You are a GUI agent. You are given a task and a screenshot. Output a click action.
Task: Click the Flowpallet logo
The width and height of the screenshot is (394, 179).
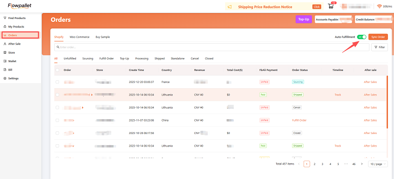click(x=19, y=6)
